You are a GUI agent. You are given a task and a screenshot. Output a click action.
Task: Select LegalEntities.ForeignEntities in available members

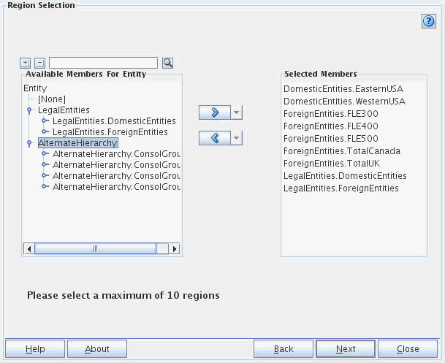pos(110,132)
